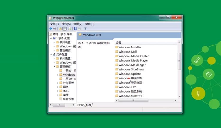Open the 文件(F) menu
221x128 pixels.
[x=54, y=24]
